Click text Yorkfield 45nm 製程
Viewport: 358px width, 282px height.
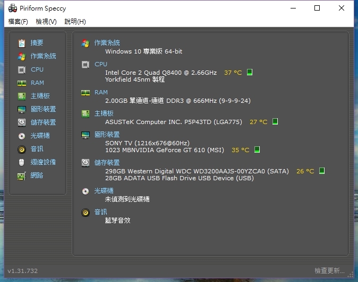tap(135, 80)
